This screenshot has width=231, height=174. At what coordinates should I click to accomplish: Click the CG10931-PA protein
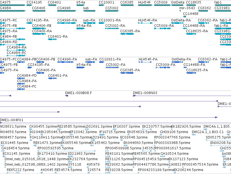tap(102, 62)
